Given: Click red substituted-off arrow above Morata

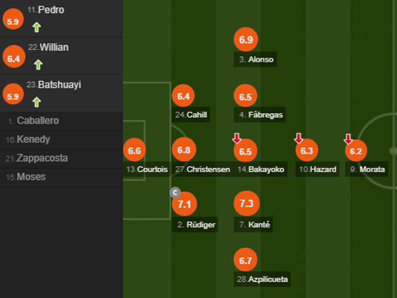Looking at the screenshot, I should pyautogui.click(x=348, y=139).
